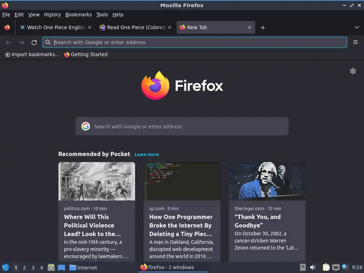364x273 pixels.
Task: Click the show desktop taskbar icon
Action: (61, 268)
